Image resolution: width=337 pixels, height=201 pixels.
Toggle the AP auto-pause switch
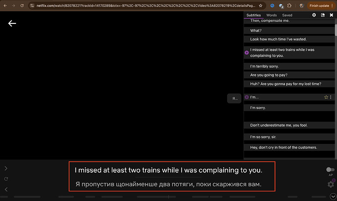point(330,170)
